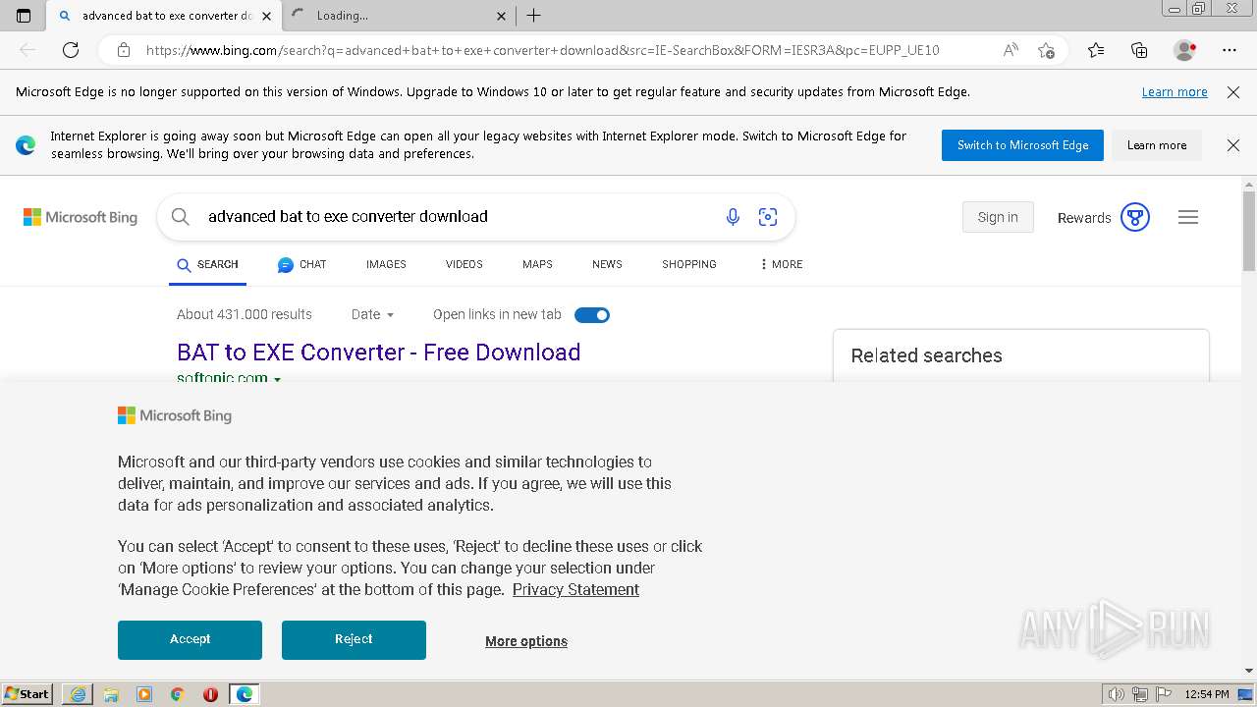
Task: Open a new browser tab
Action: (533, 16)
